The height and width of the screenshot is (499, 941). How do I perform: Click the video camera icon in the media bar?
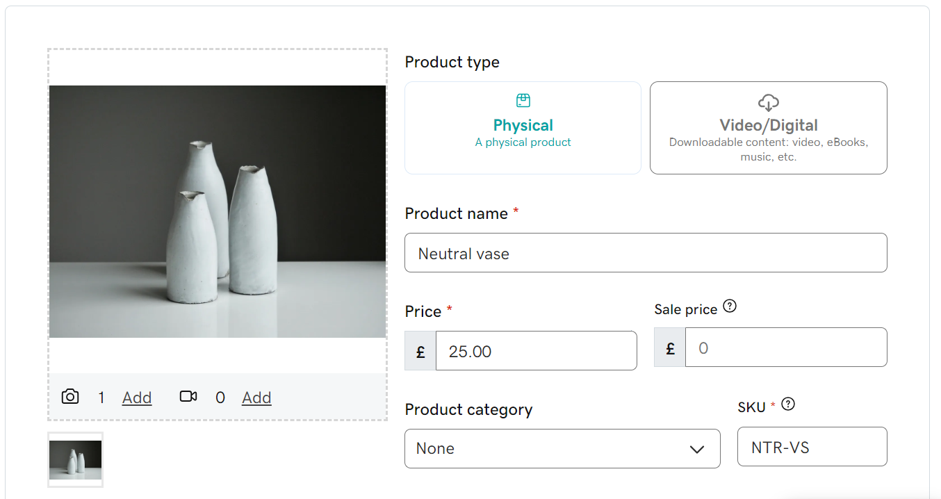(x=188, y=396)
